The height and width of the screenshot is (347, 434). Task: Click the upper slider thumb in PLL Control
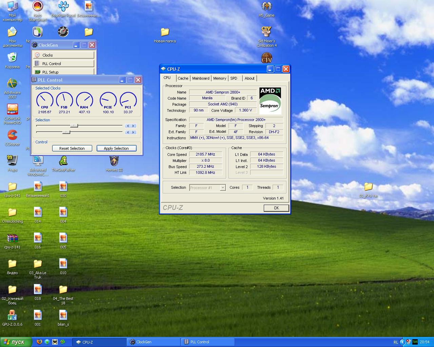pos(74,126)
